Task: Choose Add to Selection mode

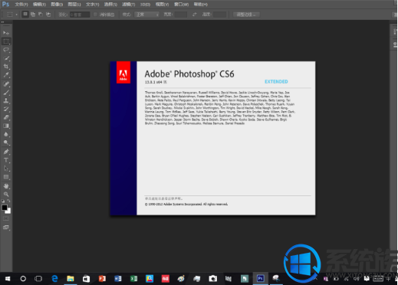Action: 33,15
